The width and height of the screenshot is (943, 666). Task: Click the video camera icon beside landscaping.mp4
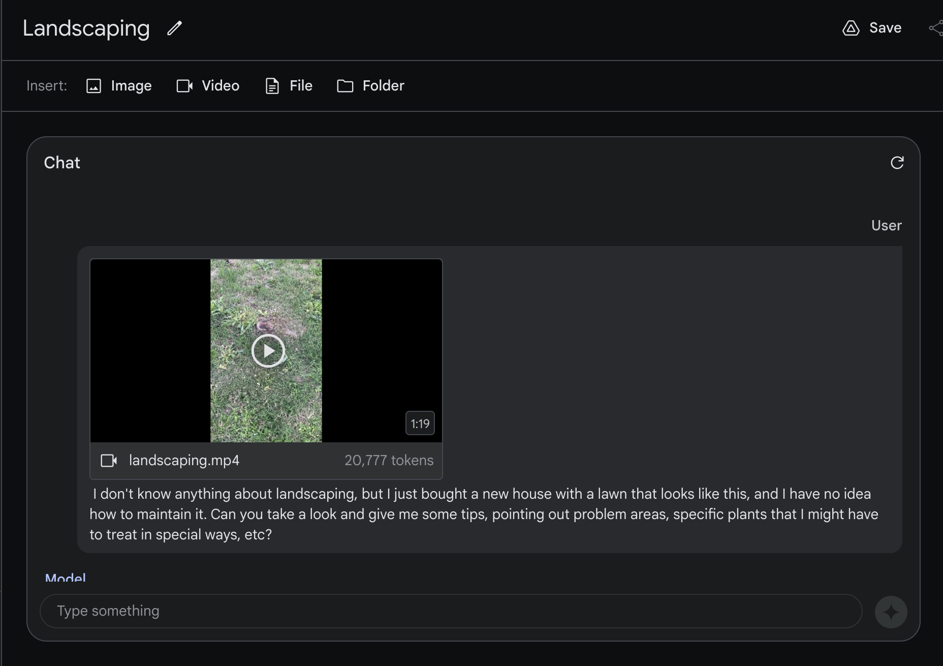pyautogui.click(x=108, y=460)
